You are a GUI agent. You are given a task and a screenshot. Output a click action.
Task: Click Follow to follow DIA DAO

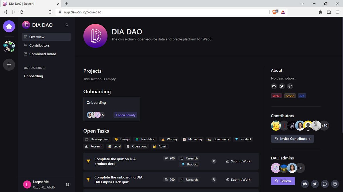(283, 181)
